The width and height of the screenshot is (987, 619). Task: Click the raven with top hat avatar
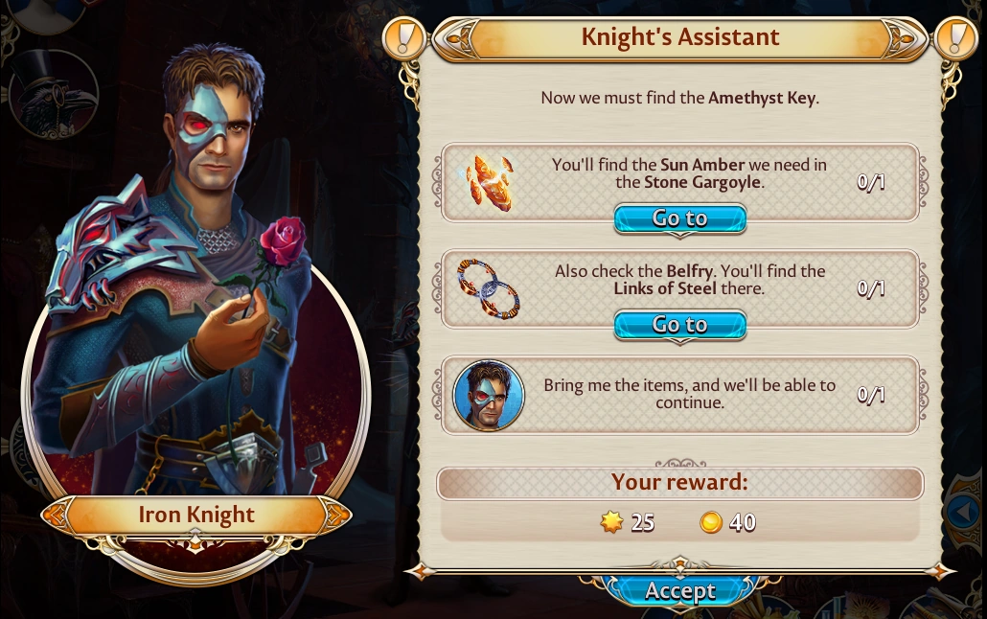(x=54, y=93)
